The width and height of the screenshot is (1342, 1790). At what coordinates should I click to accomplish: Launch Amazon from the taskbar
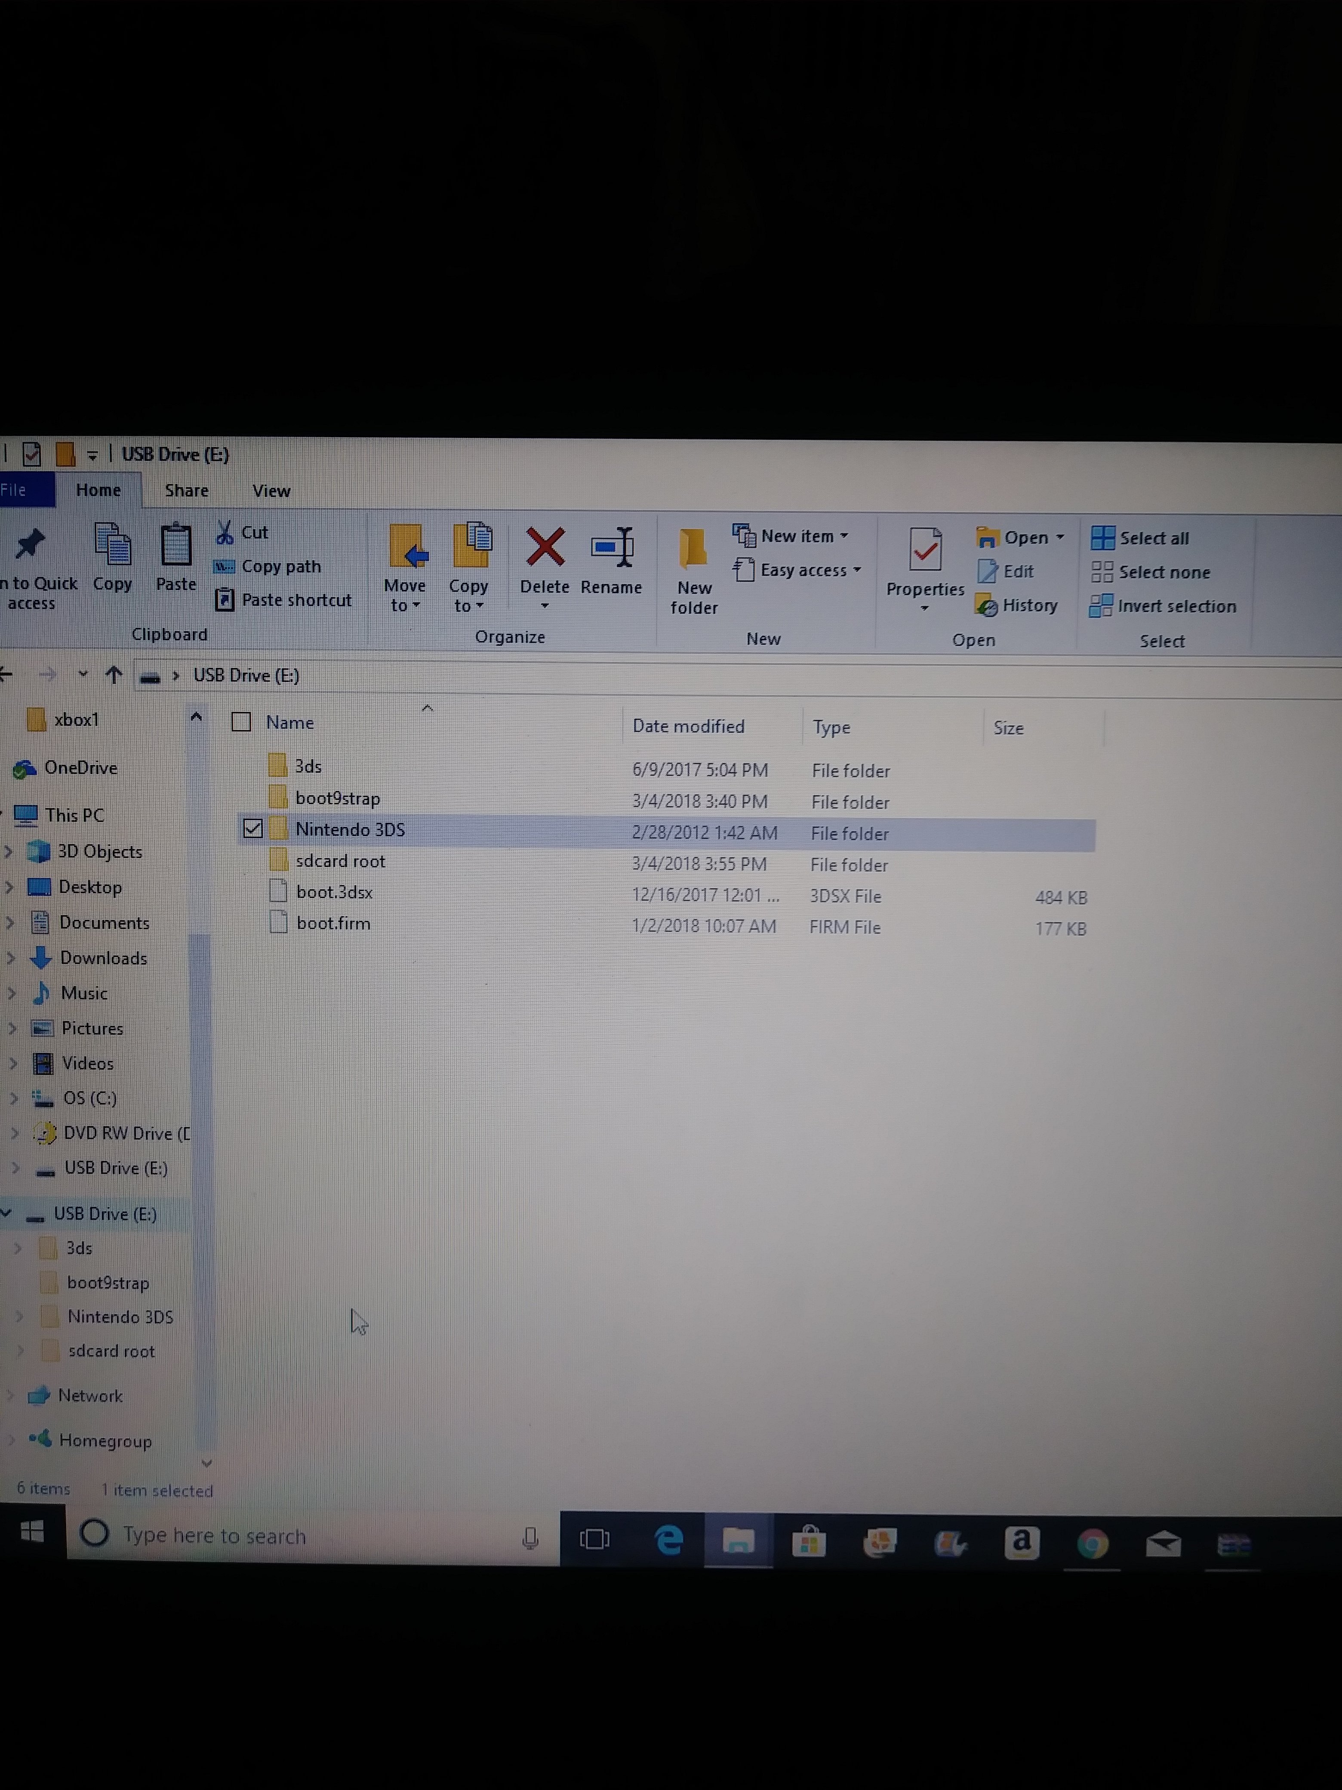tap(1022, 1543)
